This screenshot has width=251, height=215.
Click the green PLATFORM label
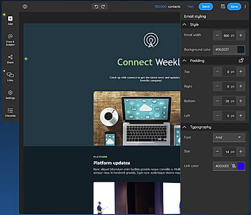click(100, 157)
